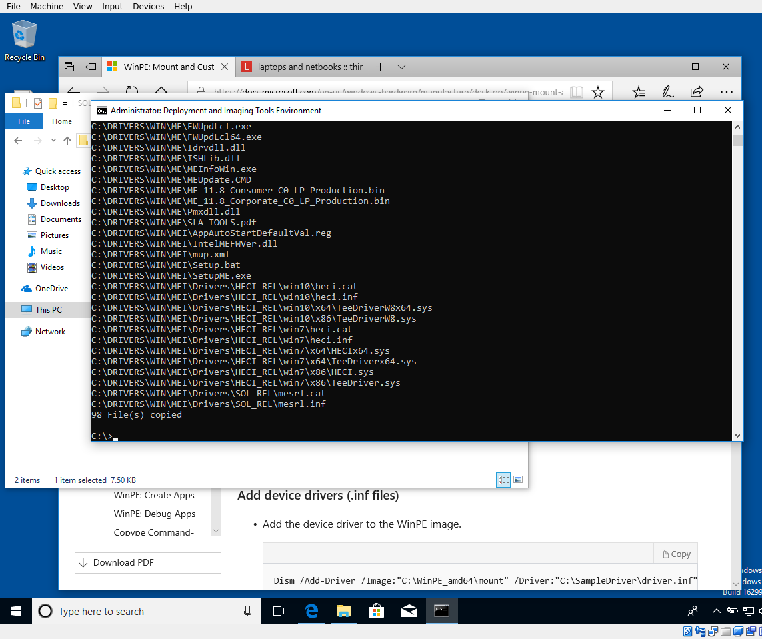Open VirtualBox File menu
This screenshot has height=639, width=762.
[13, 6]
